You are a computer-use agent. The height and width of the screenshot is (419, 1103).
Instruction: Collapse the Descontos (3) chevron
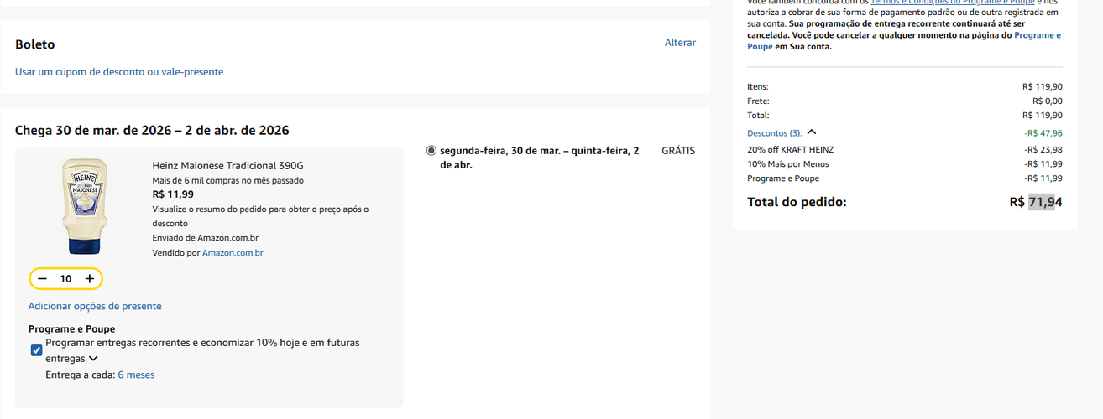pyautogui.click(x=812, y=132)
